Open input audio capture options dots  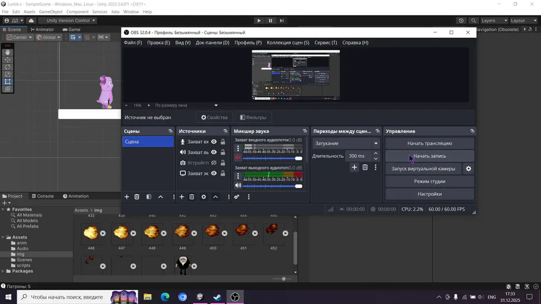pos(237,148)
